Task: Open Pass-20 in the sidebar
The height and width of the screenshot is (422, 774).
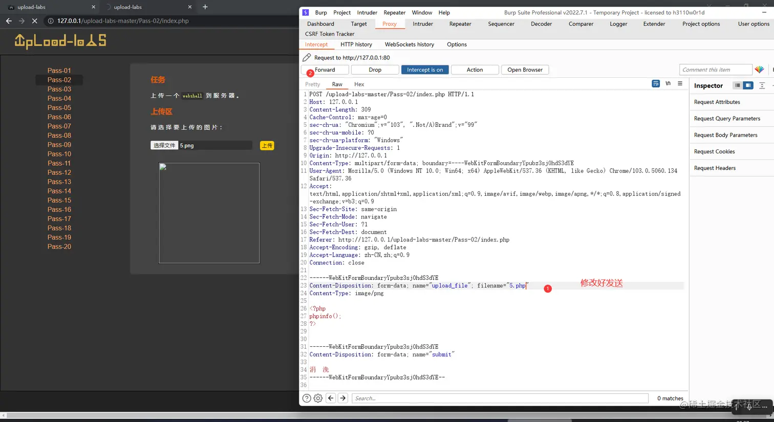Action: pos(59,247)
